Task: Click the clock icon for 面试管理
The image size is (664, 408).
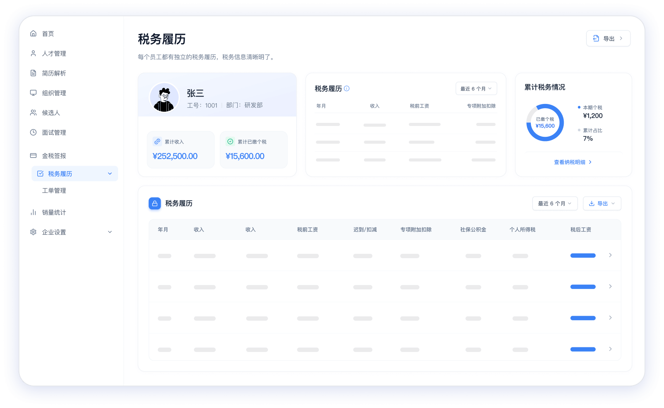Action: point(33,132)
